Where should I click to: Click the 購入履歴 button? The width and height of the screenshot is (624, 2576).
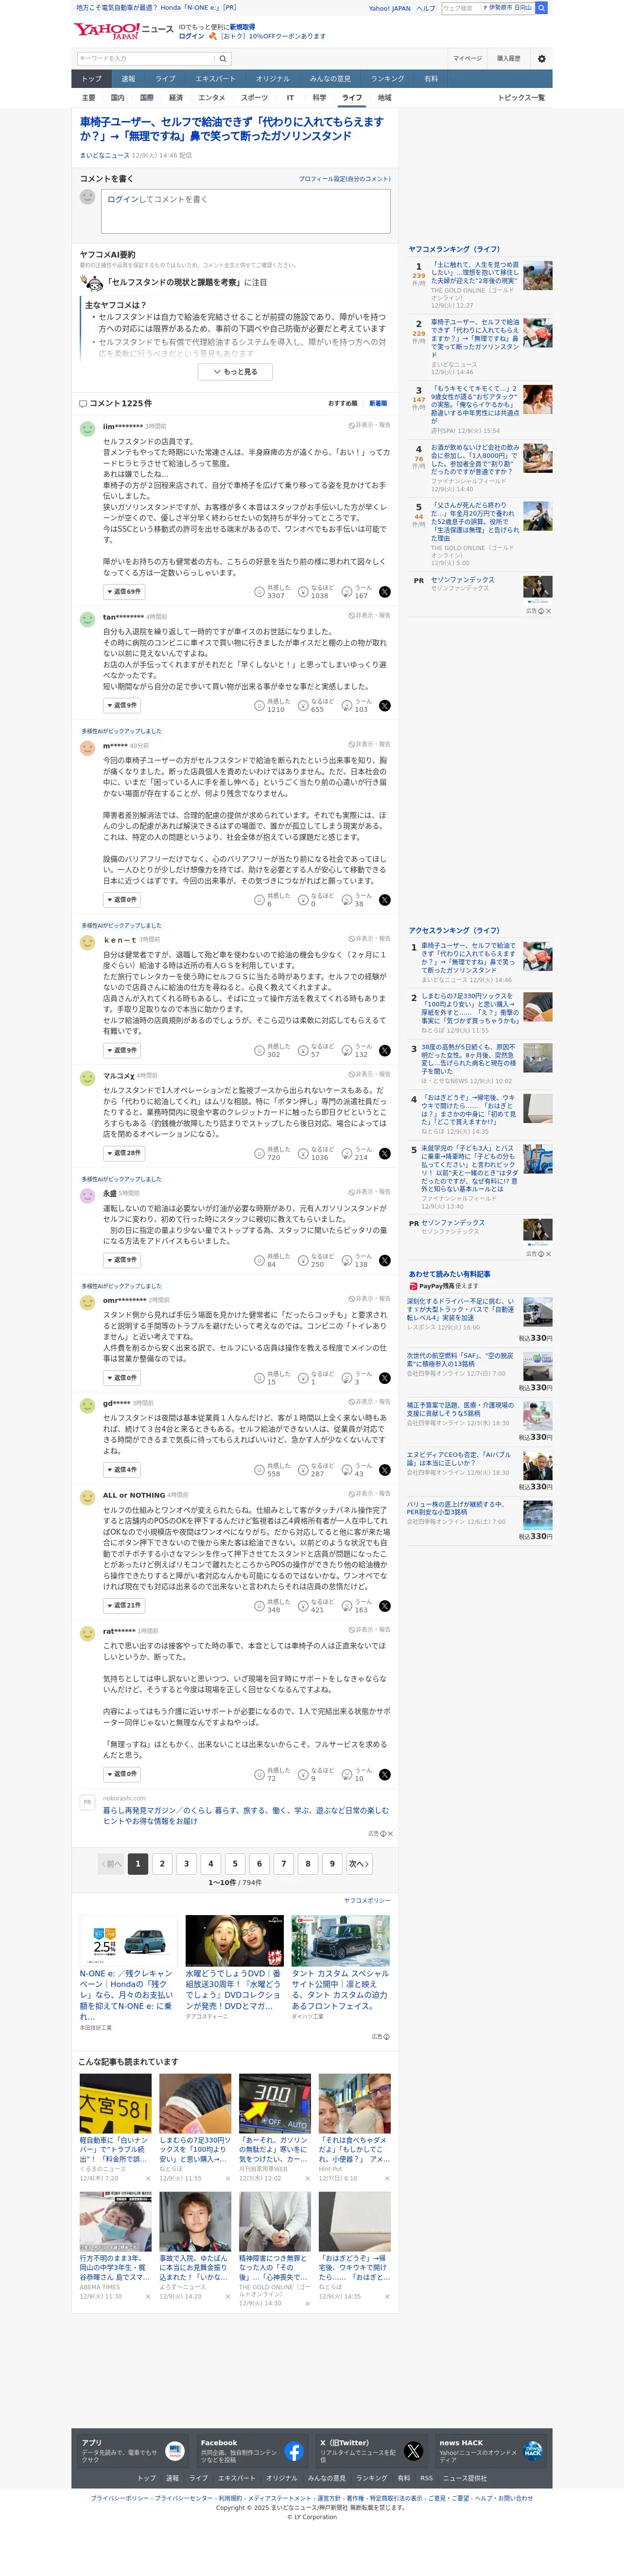(x=509, y=59)
